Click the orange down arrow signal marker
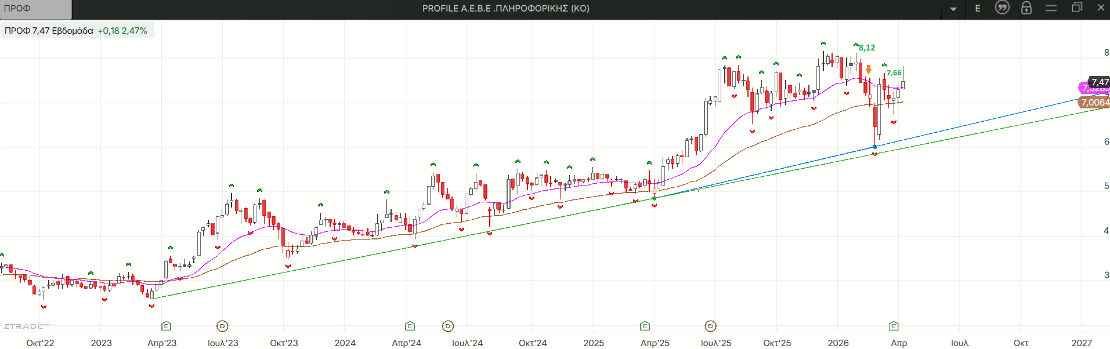The width and height of the screenshot is (1110, 349). point(869,70)
